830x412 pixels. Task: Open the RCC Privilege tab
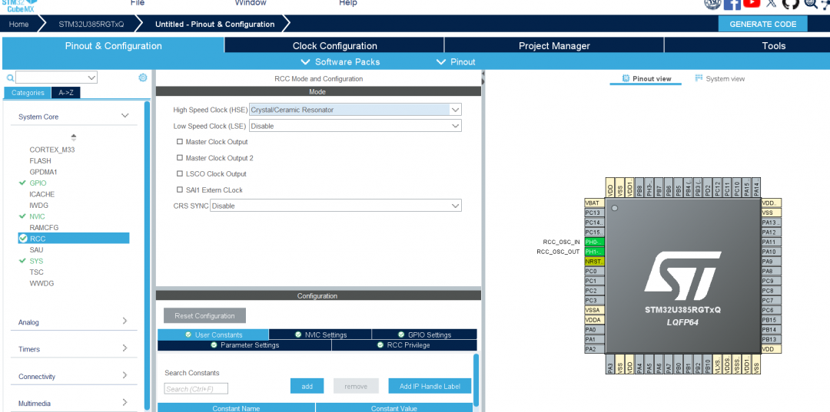(404, 345)
